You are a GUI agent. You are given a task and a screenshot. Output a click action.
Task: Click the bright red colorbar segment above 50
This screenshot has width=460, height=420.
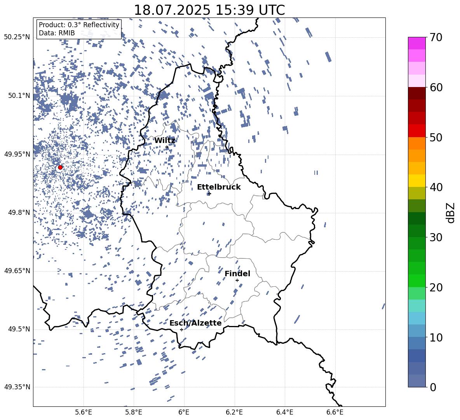point(416,131)
